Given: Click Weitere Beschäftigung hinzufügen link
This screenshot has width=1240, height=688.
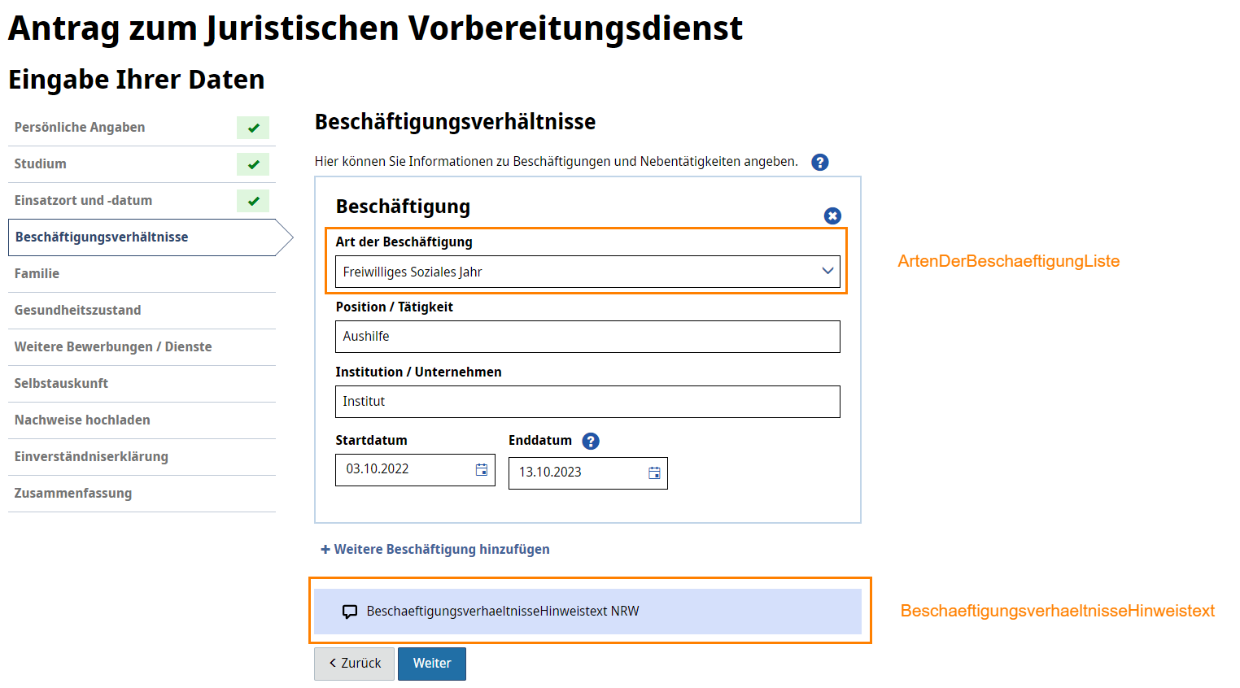Looking at the screenshot, I should [x=435, y=550].
